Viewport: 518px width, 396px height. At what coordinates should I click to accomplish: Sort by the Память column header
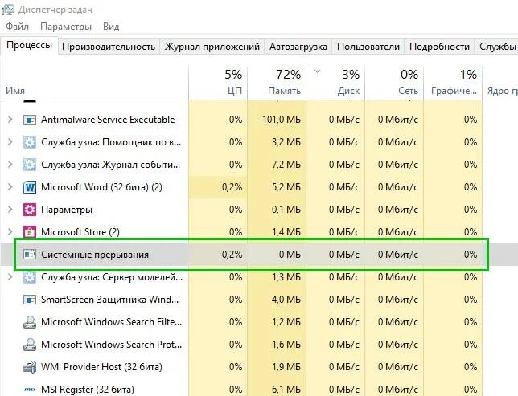(x=277, y=83)
